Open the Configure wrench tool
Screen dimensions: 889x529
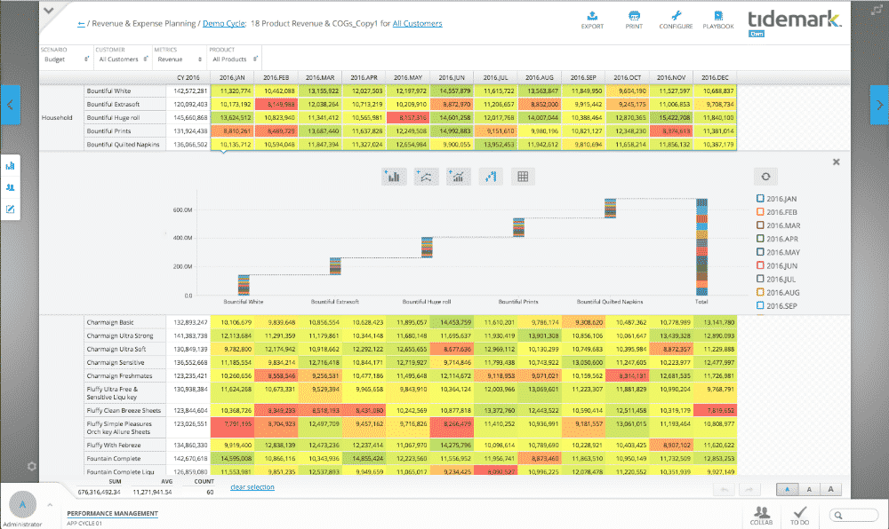(676, 19)
